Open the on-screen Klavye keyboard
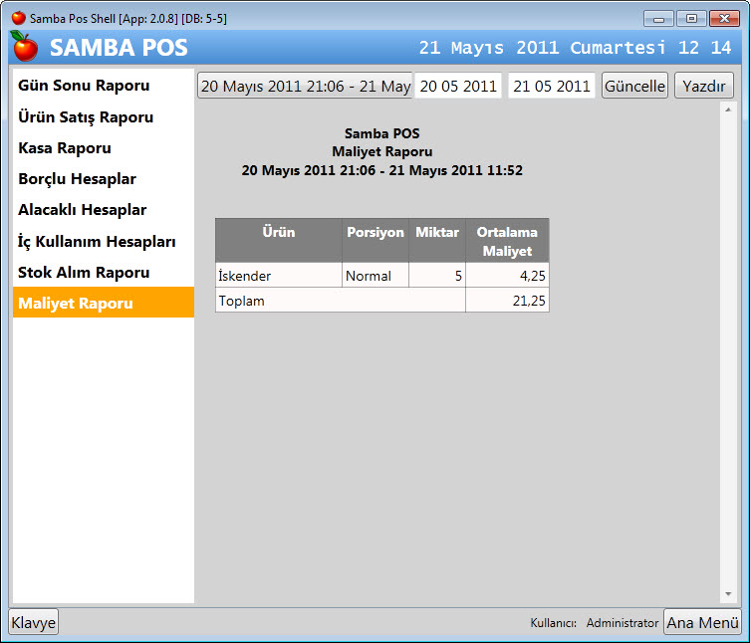This screenshot has height=643, width=750. click(x=34, y=622)
